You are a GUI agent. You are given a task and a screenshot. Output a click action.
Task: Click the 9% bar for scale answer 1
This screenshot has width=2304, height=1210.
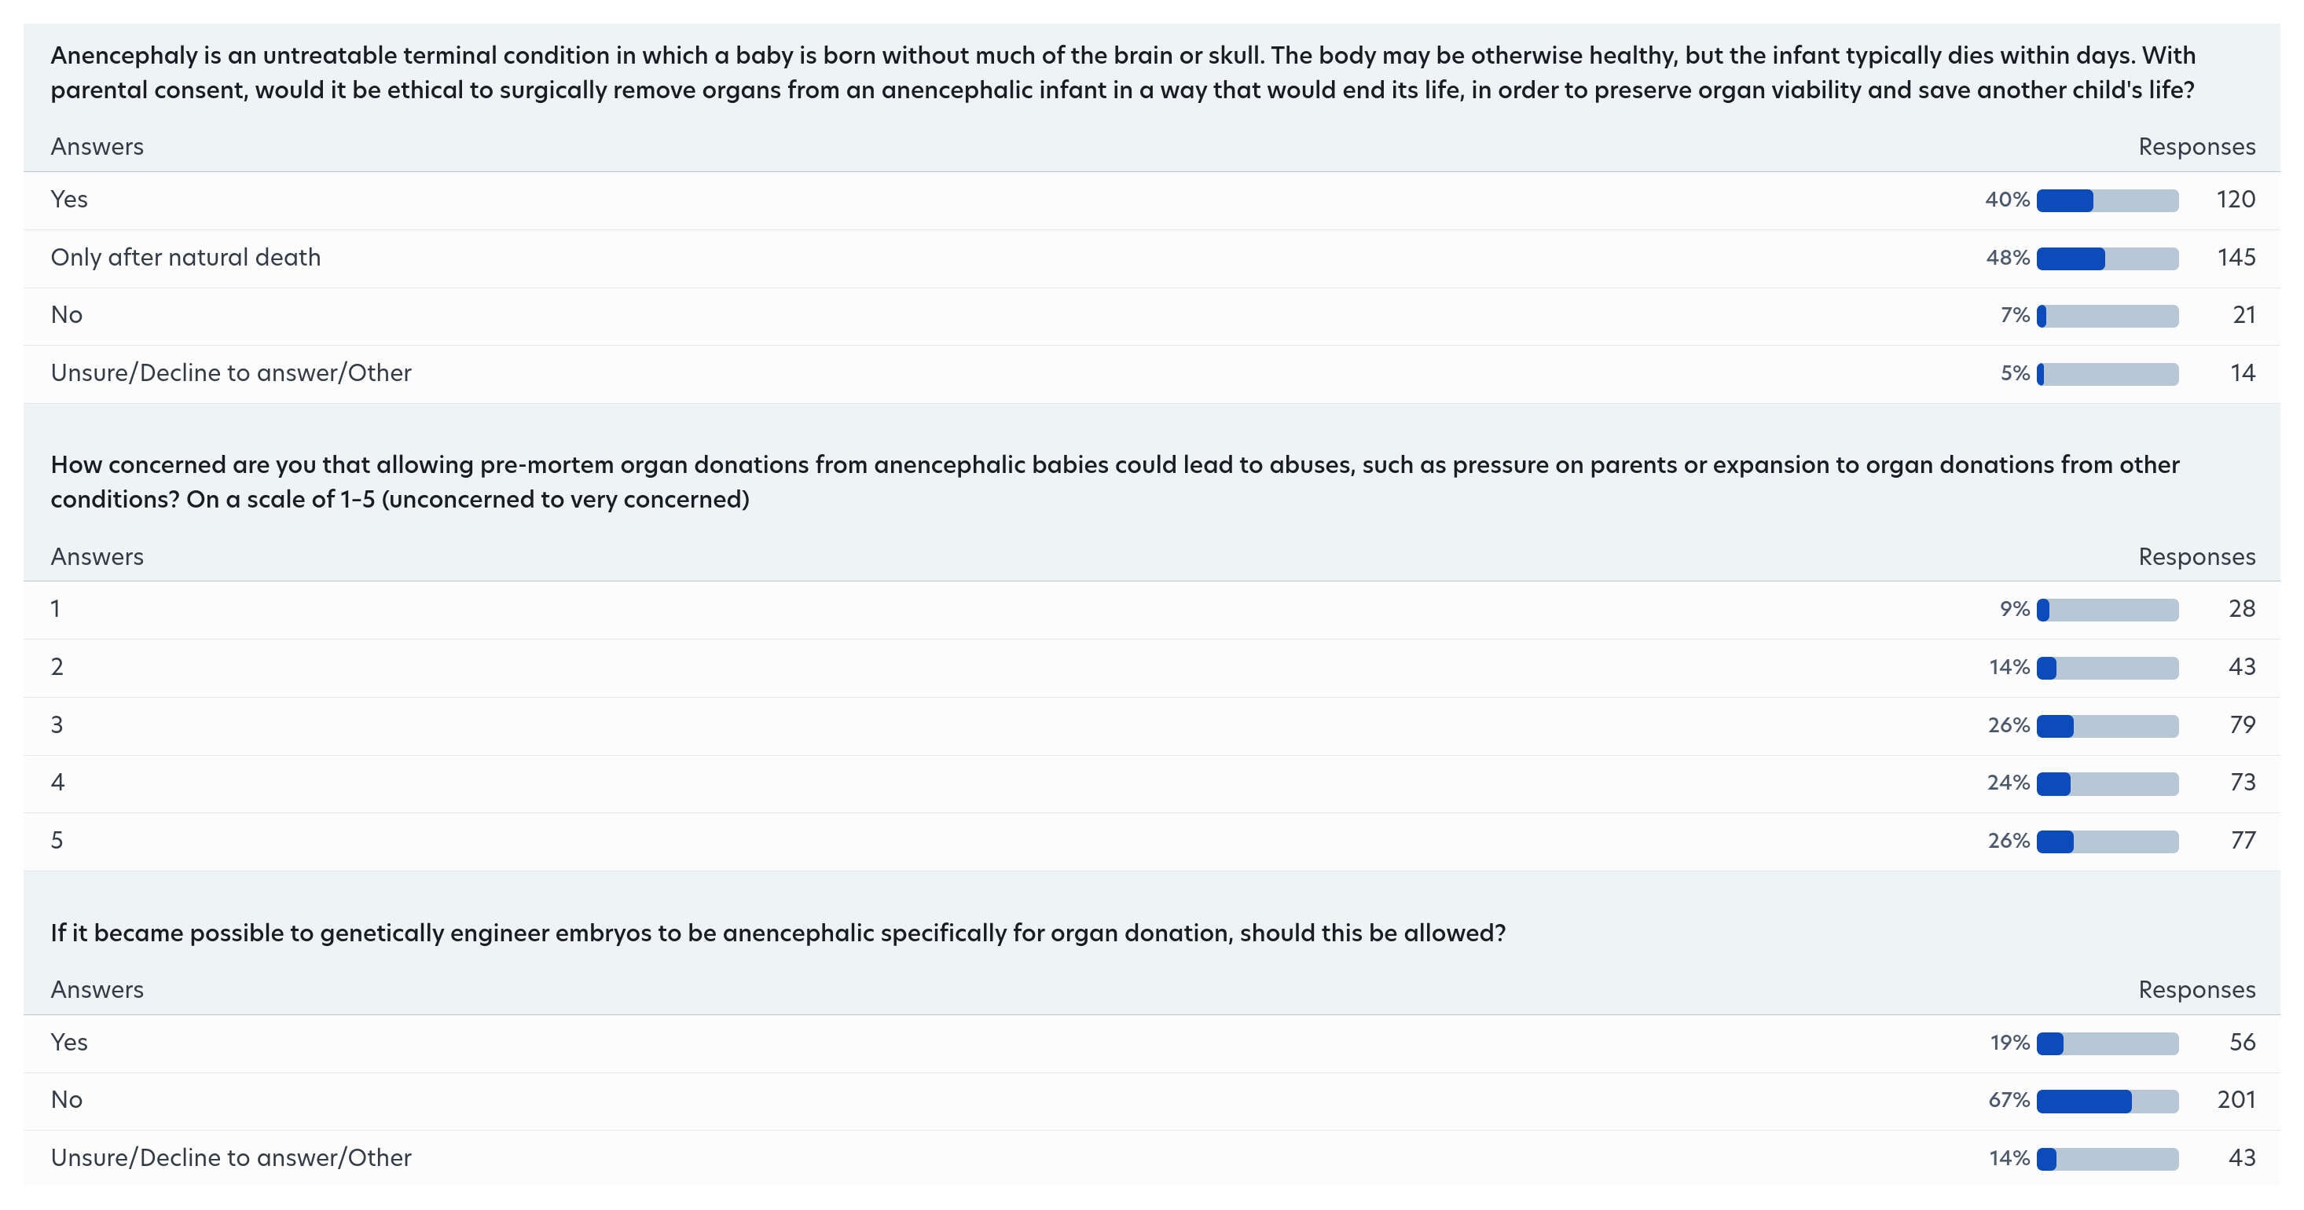[x=2106, y=610]
